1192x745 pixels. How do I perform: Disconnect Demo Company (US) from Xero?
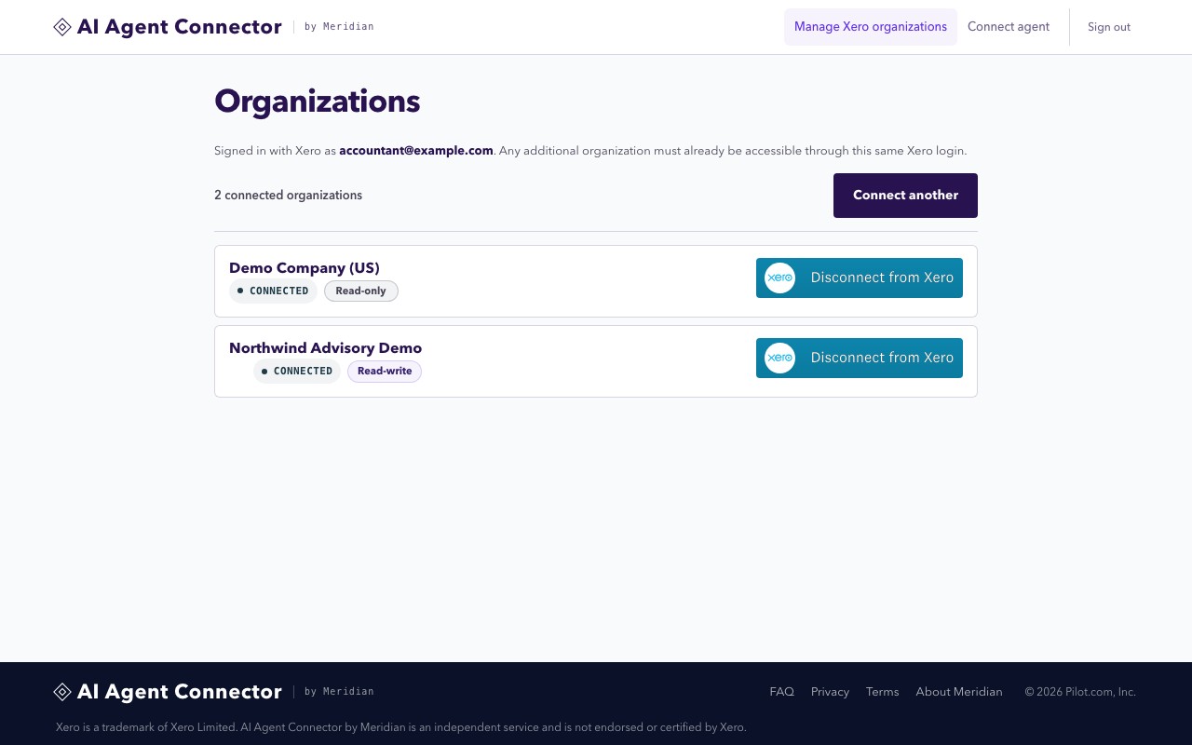(x=860, y=278)
